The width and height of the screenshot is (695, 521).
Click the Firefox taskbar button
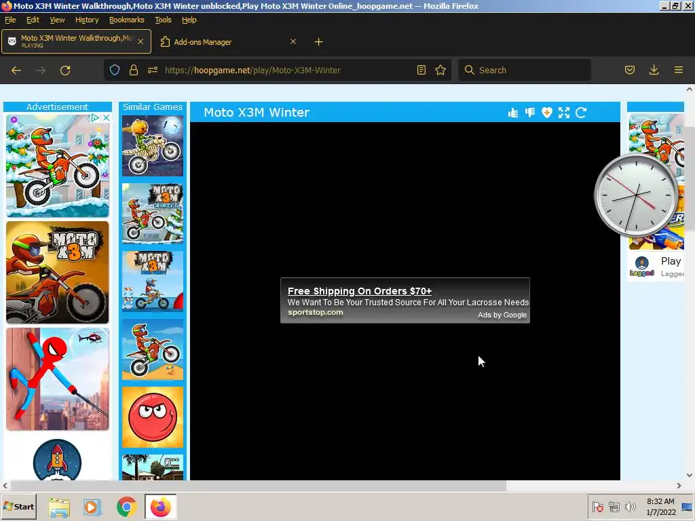(160, 507)
